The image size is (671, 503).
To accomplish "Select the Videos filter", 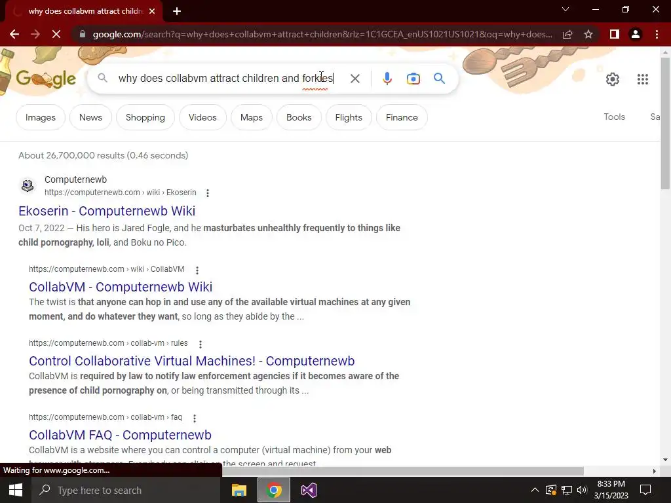I will click(x=202, y=117).
